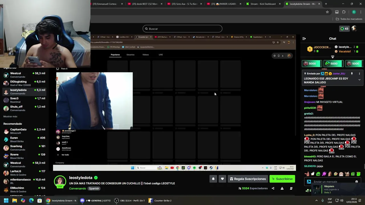Expand the gift leaderboard chevron under JOCCCECR
The height and width of the screenshot is (205, 365).
point(332,57)
